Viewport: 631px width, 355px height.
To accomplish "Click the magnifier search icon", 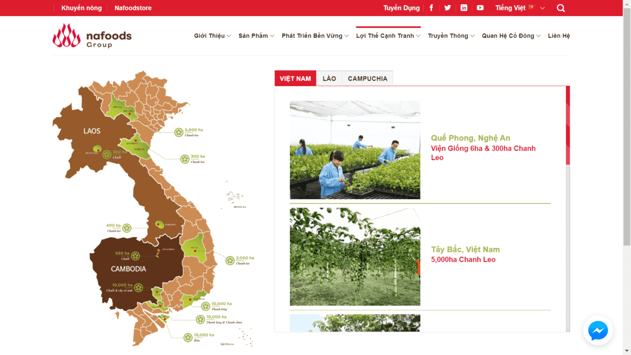I will tap(561, 8).
